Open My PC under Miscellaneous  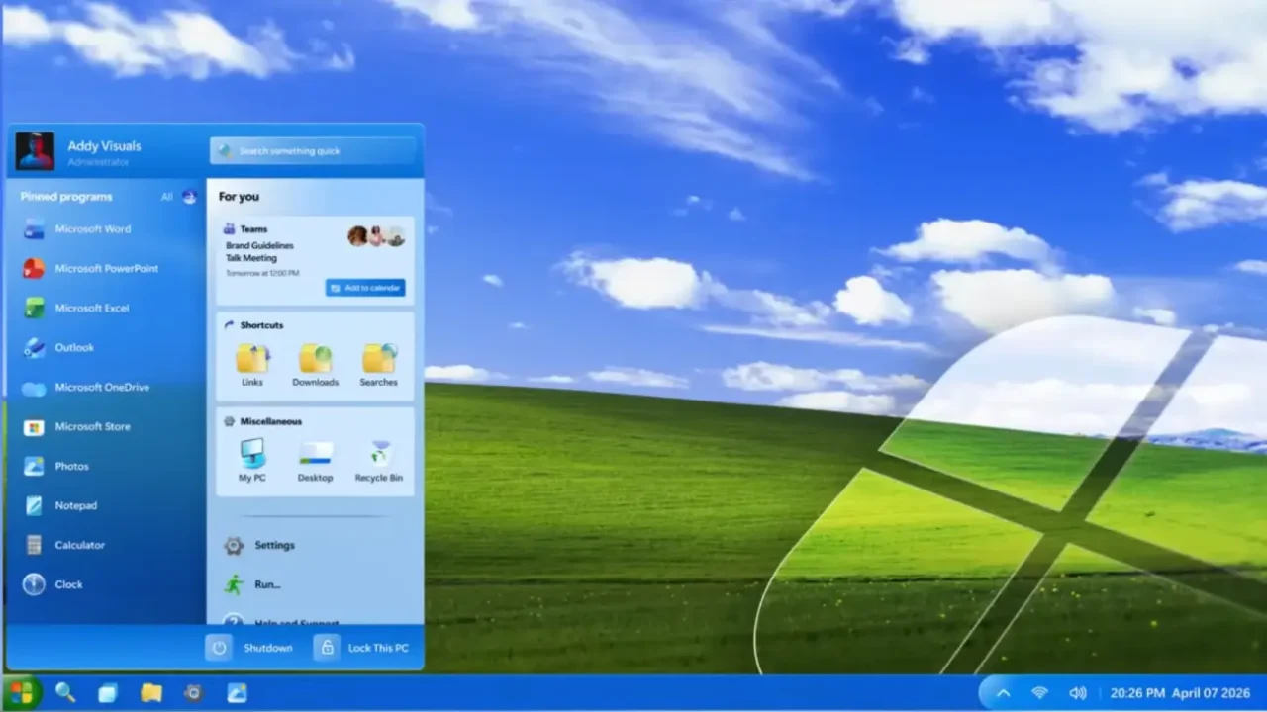[252, 461]
